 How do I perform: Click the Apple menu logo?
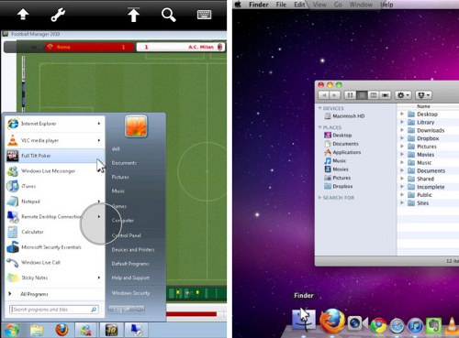(x=238, y=5)
